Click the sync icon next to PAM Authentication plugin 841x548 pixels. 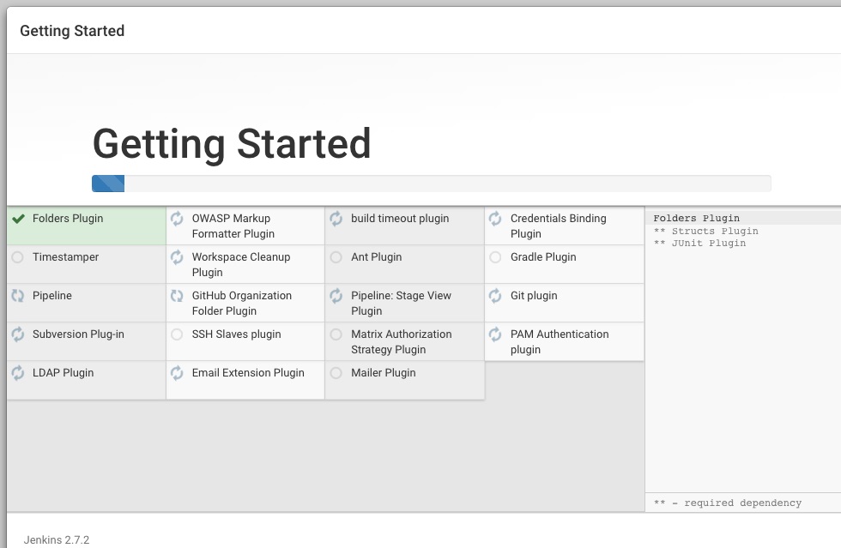(x=496, y=334)
